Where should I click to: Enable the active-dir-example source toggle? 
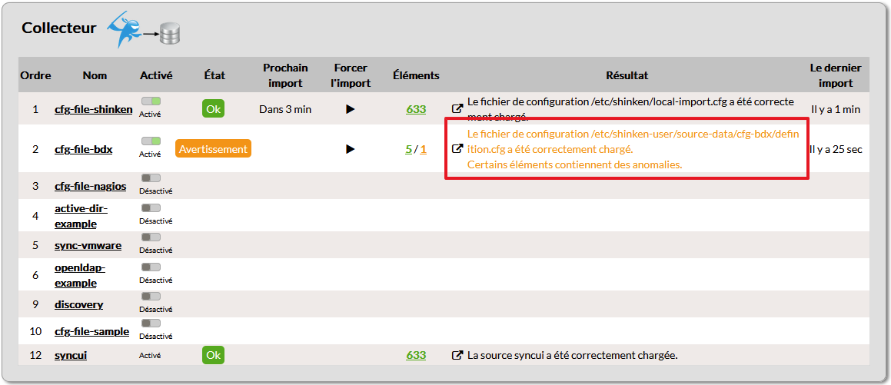tap(151, 207)
